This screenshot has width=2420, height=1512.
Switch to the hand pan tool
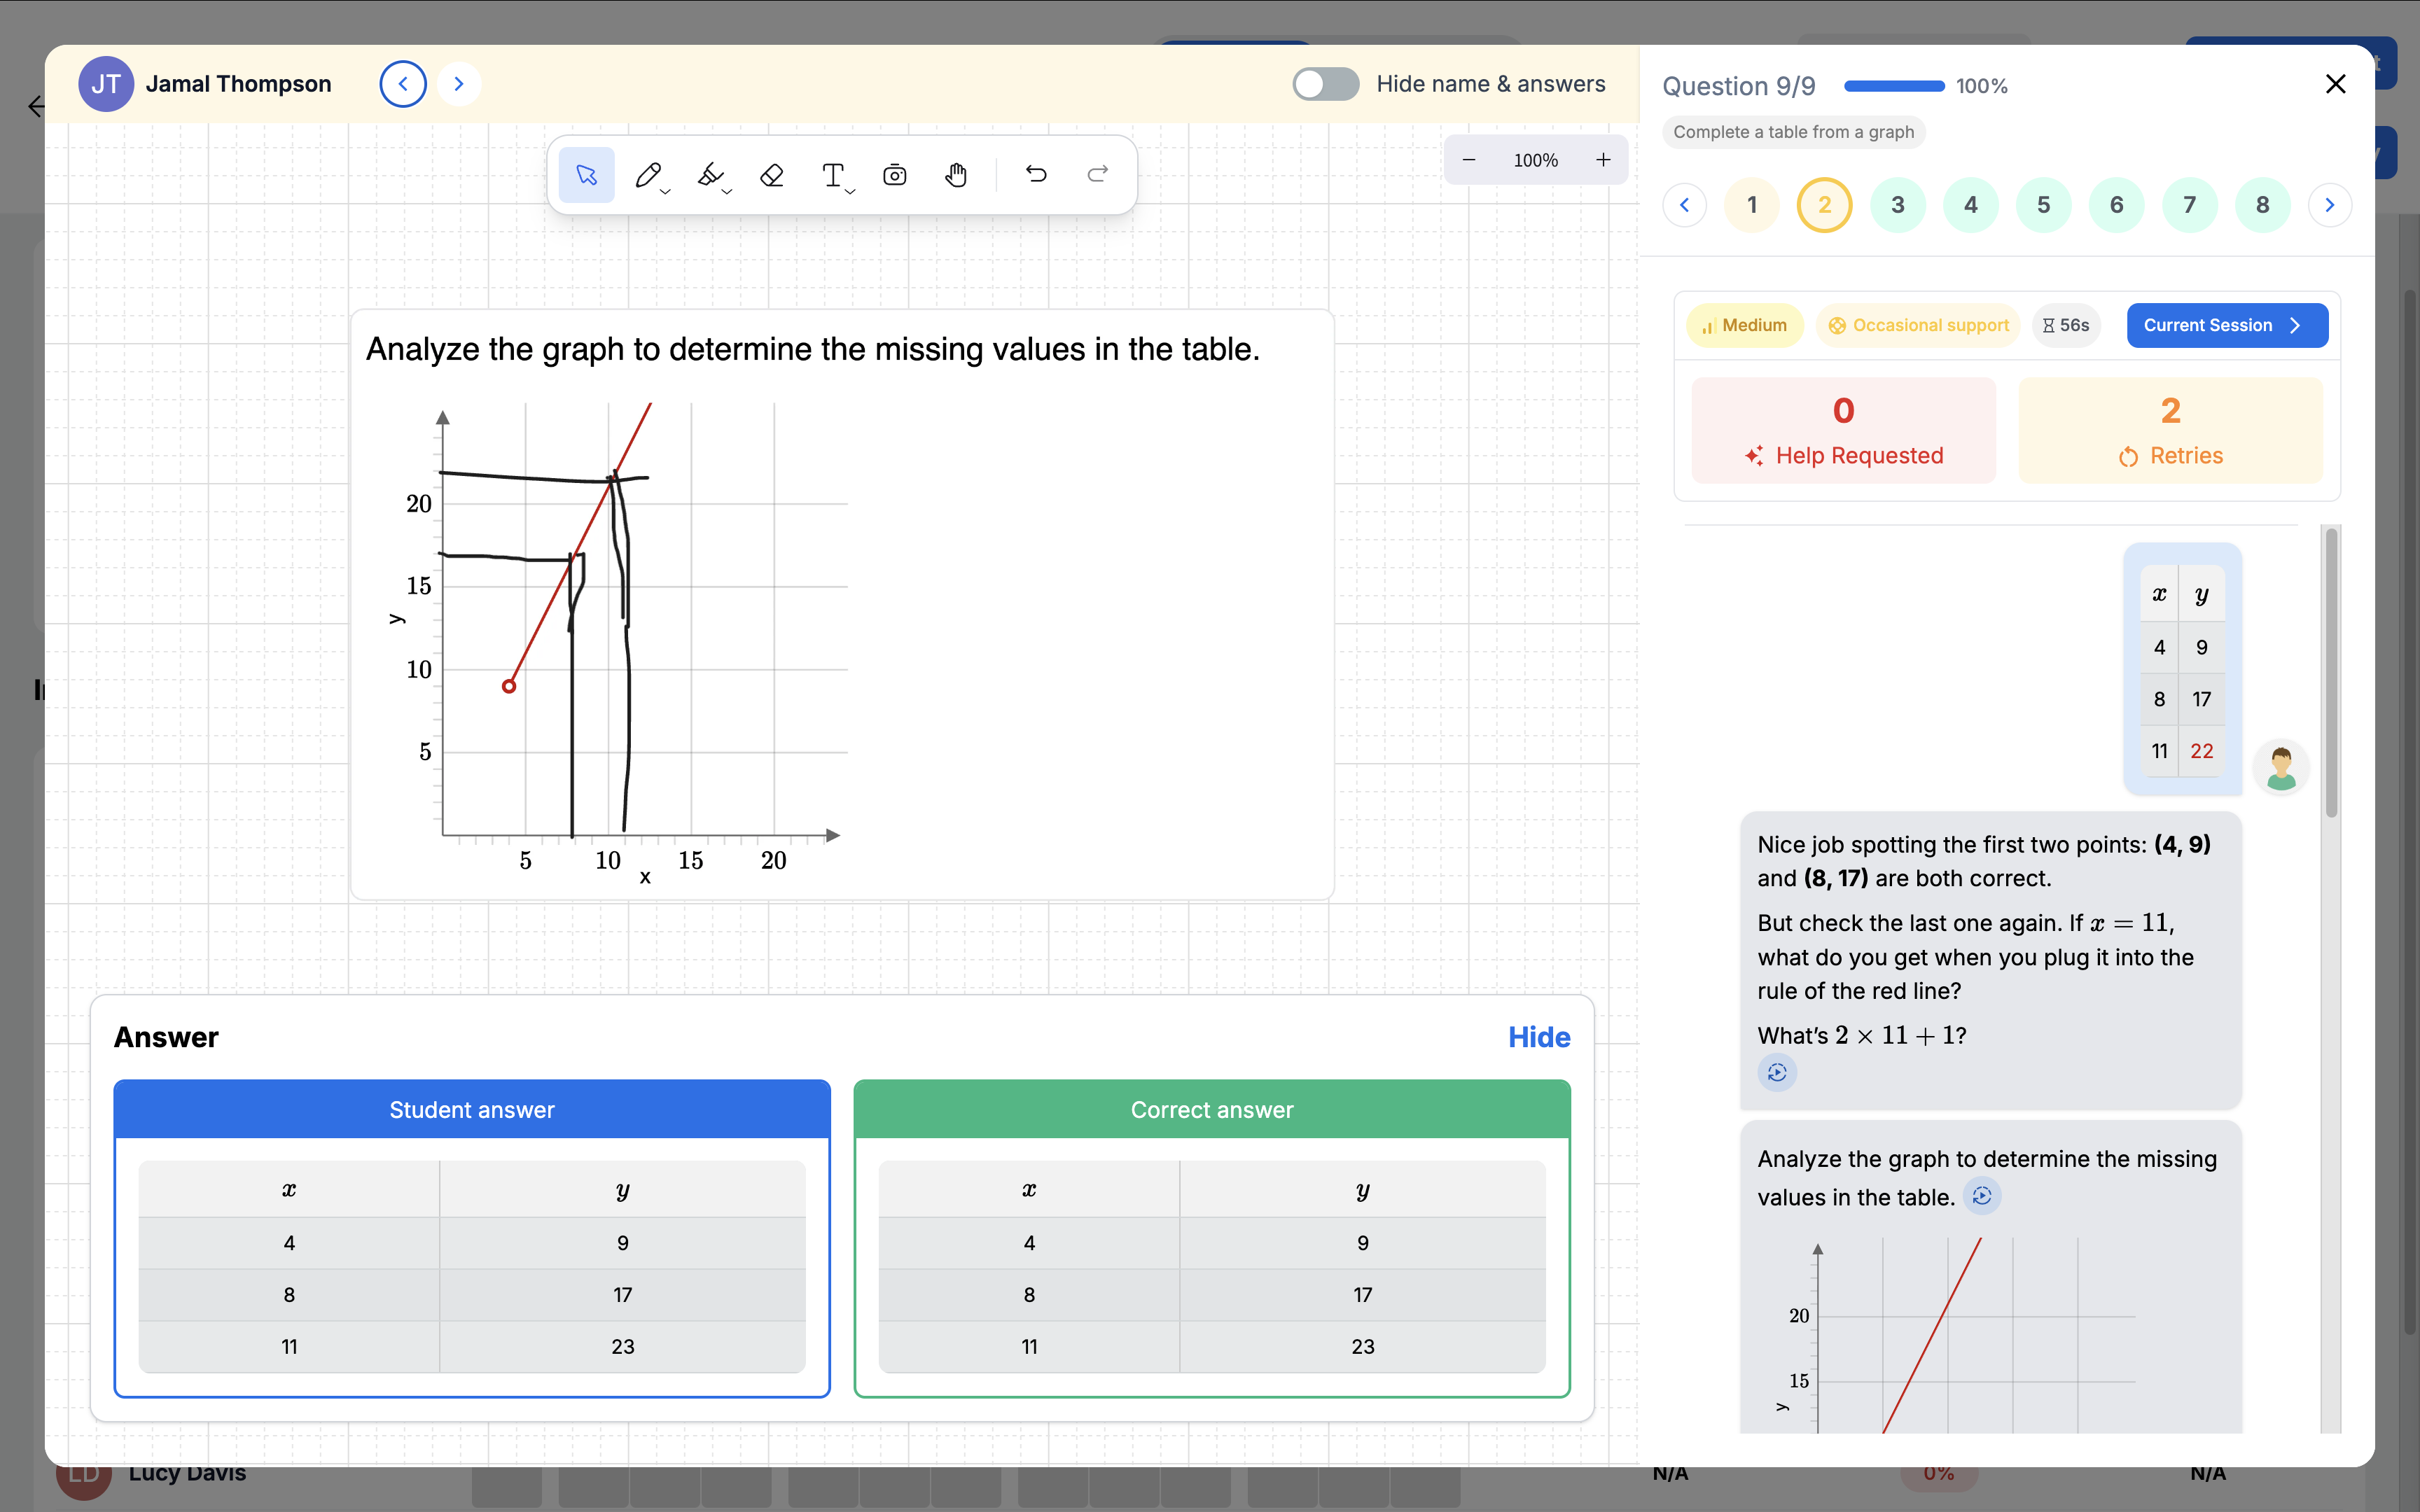coord(955,175)
